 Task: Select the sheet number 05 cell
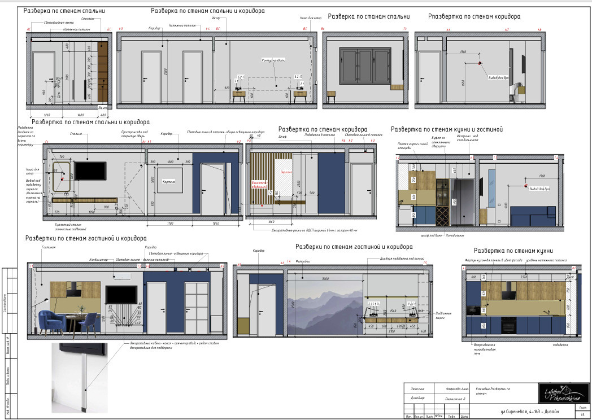582,415
